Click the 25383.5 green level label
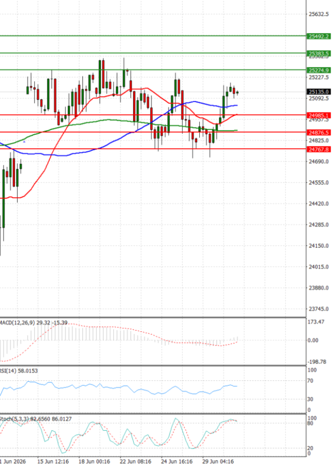Image resolution: width=333 pixels, height=464 pixels. click(x=319, y=54)
